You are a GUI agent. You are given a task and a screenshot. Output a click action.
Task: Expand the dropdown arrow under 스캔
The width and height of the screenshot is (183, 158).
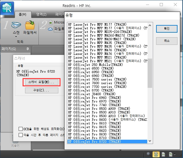click(x=16, y=37)
